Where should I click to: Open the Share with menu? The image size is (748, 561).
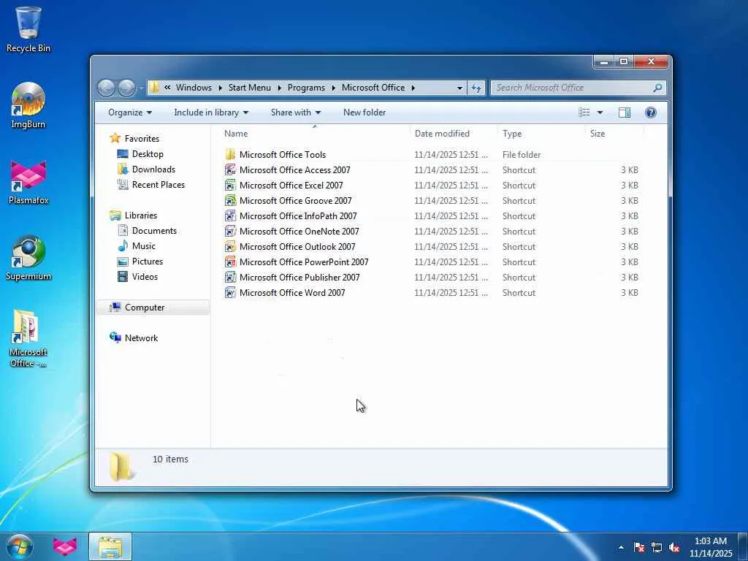tap(296, 112)
